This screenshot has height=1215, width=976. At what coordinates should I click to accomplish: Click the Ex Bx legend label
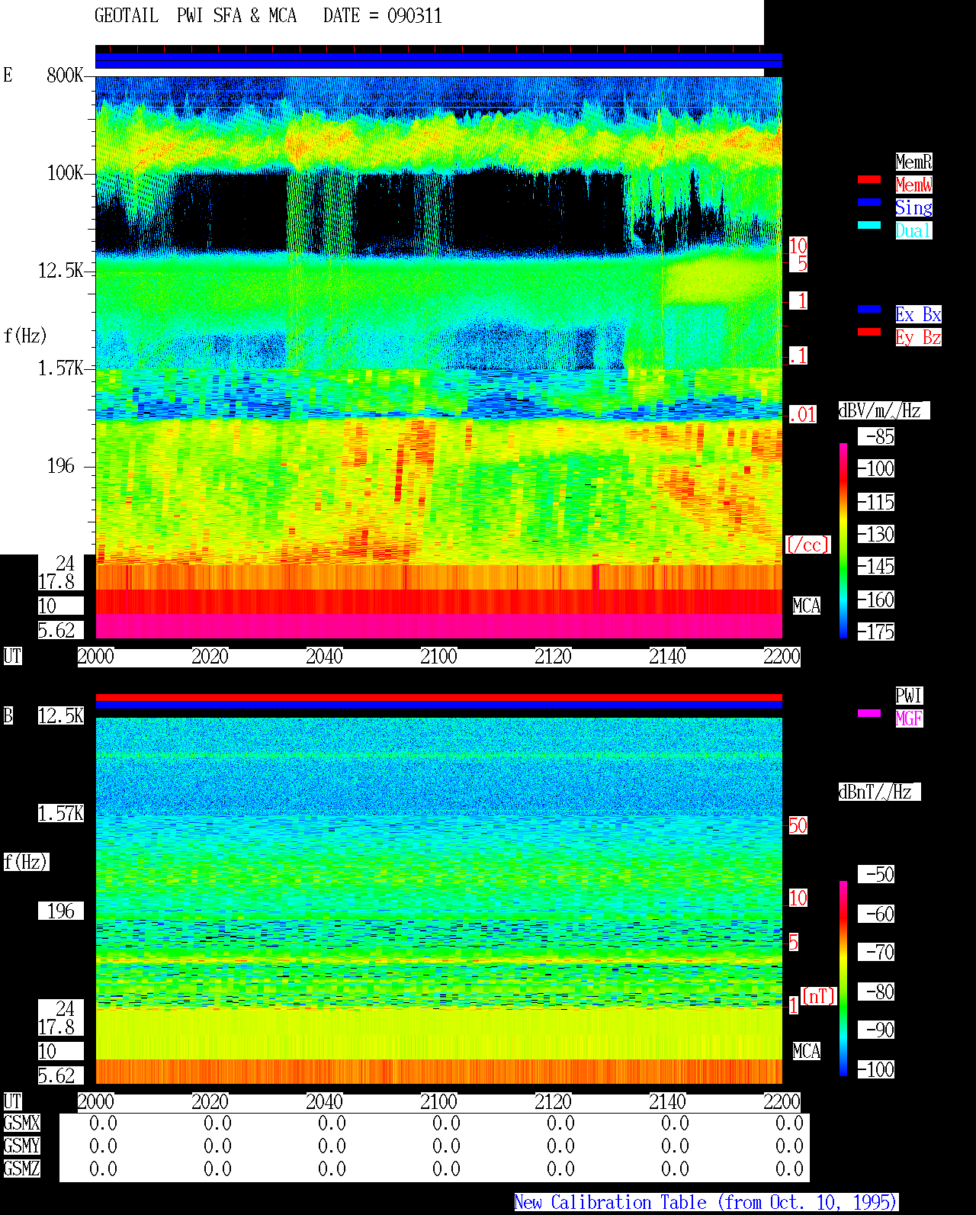[x=918, y=314]
